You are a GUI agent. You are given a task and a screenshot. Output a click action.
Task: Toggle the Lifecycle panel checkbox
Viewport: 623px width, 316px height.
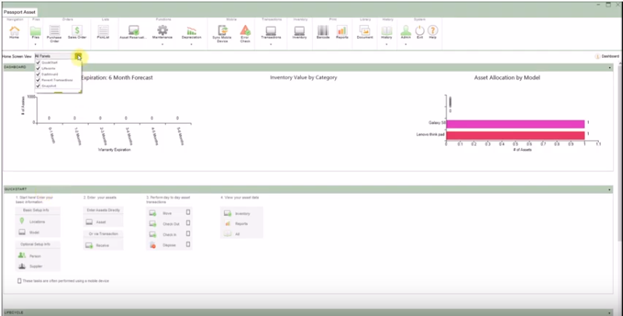click(x=38, y=68)
